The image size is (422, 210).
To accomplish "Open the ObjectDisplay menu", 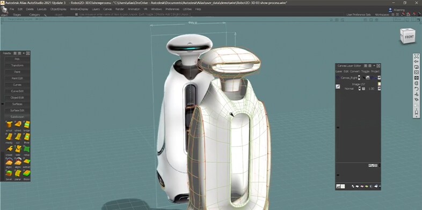I will (x=58, y=9).
